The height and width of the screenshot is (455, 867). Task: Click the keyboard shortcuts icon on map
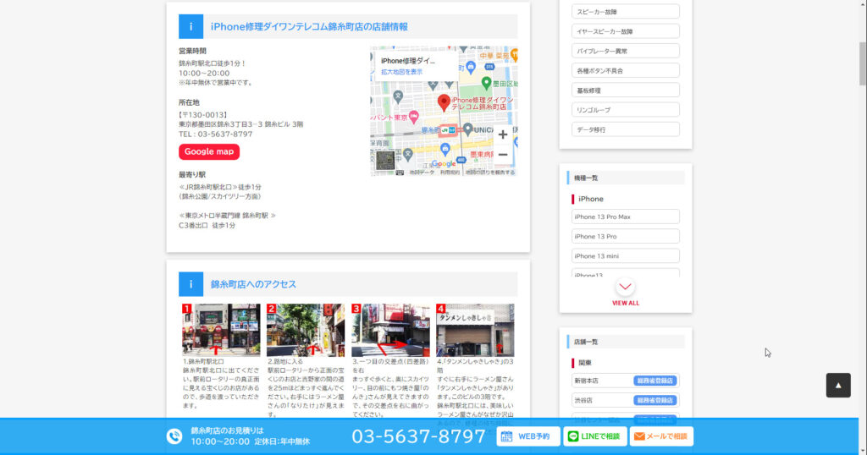point(400,173)
